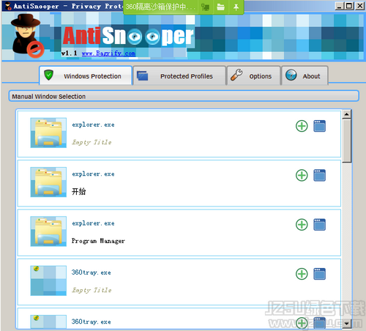Select 360tray.exe name above Empty Title
Image resolution: width=366 pixels, height=331 pixels.
pos(91,272)
